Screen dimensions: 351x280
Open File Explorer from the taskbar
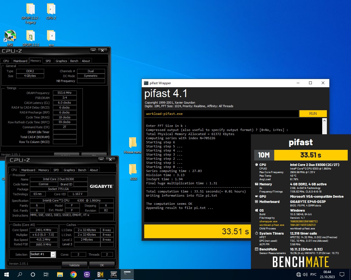tap(60, 275)
